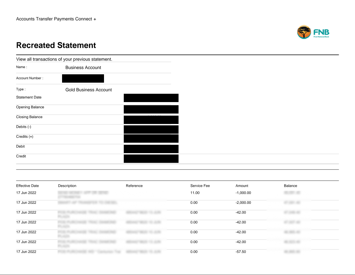
Task: Click the Balance column header
Action: tap(291, 186)
